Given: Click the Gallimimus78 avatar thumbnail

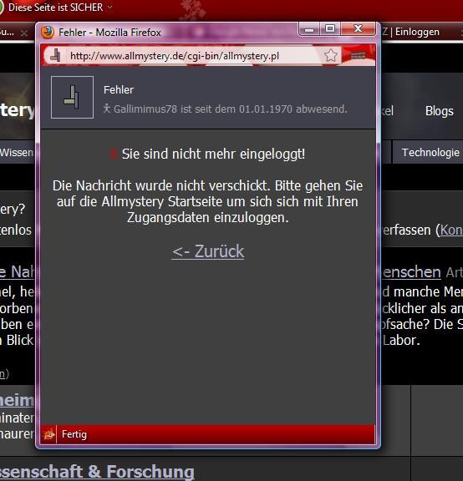Looking at the screenshot, I should pyautogui.click(x=72, y=97).
